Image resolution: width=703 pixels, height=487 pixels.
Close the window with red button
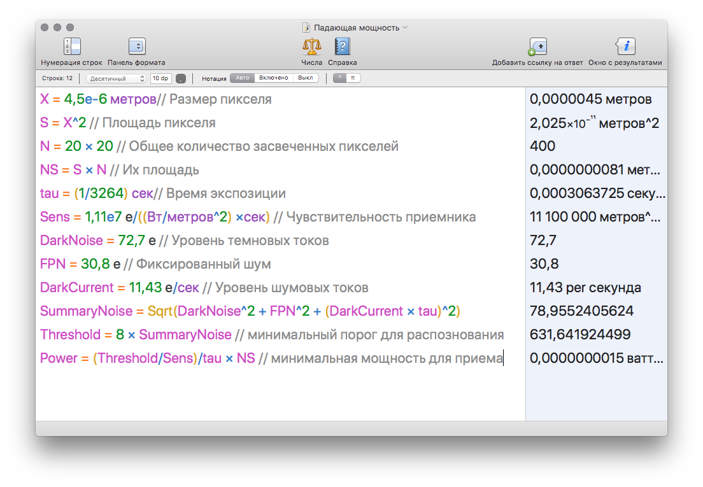(x=45, y=27)
